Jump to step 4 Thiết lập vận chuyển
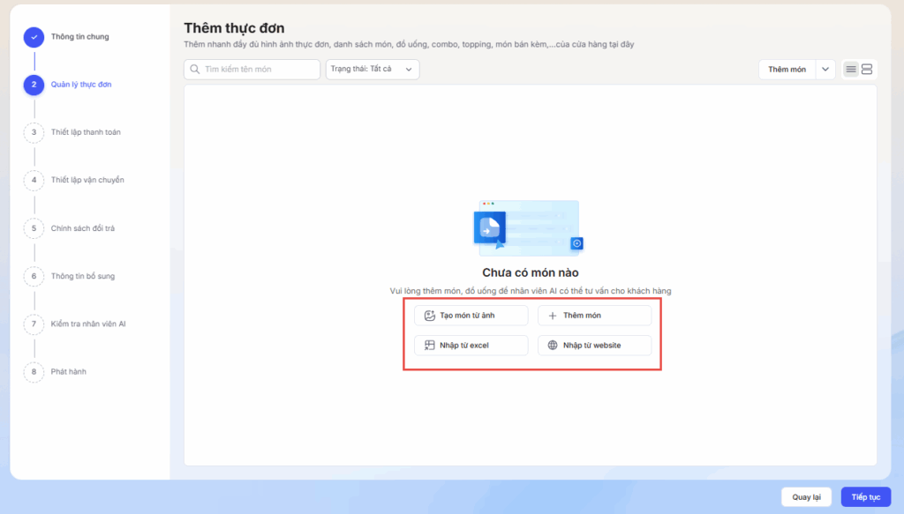Screen dimensions: 904x514 (x=87, y=180)
